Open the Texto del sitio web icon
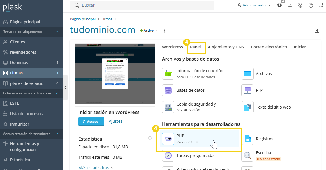This screenshot has width=326, height=170. pos(247,107)
